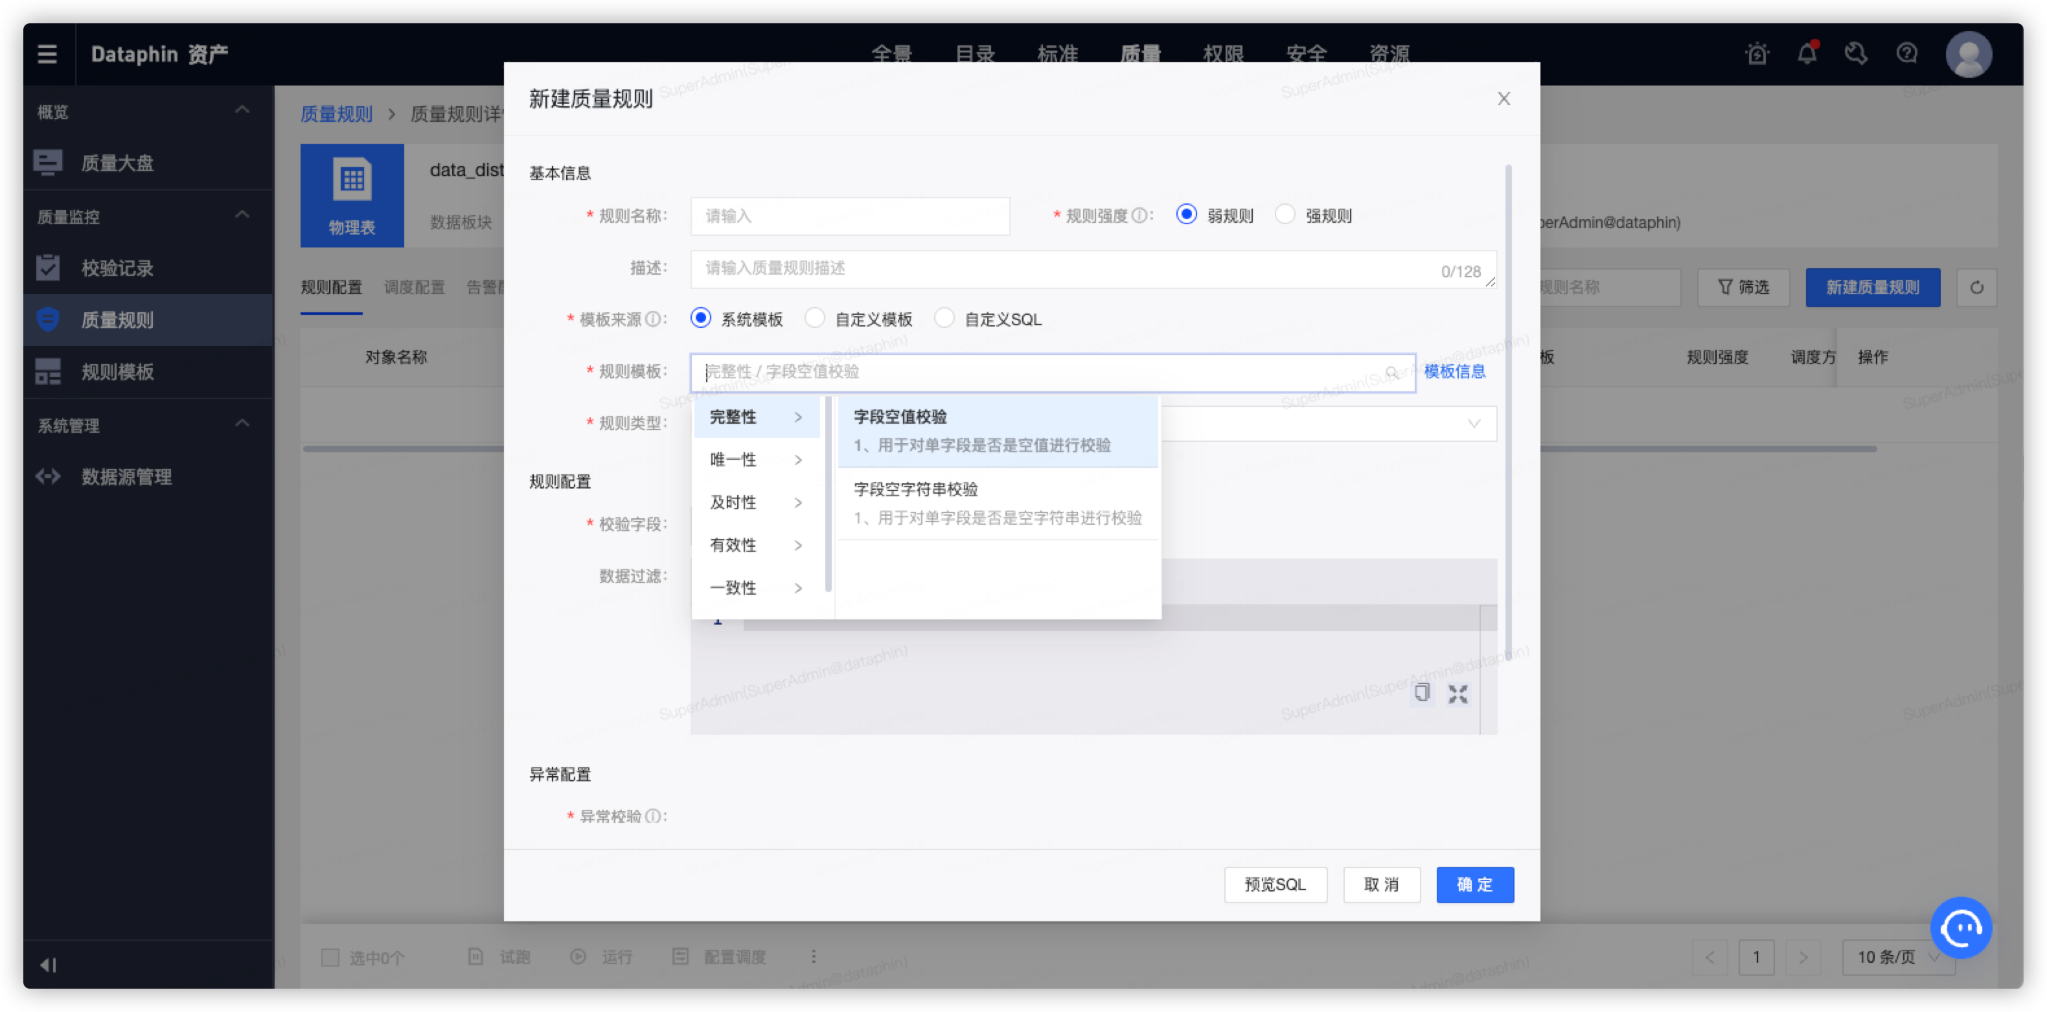Expand the 一致性 category
The image size is (2047, 1012).
[757, 588]
